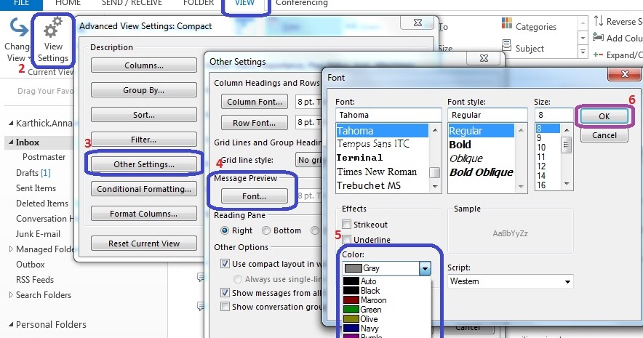Expand the Search Folders node

point(11,294)
